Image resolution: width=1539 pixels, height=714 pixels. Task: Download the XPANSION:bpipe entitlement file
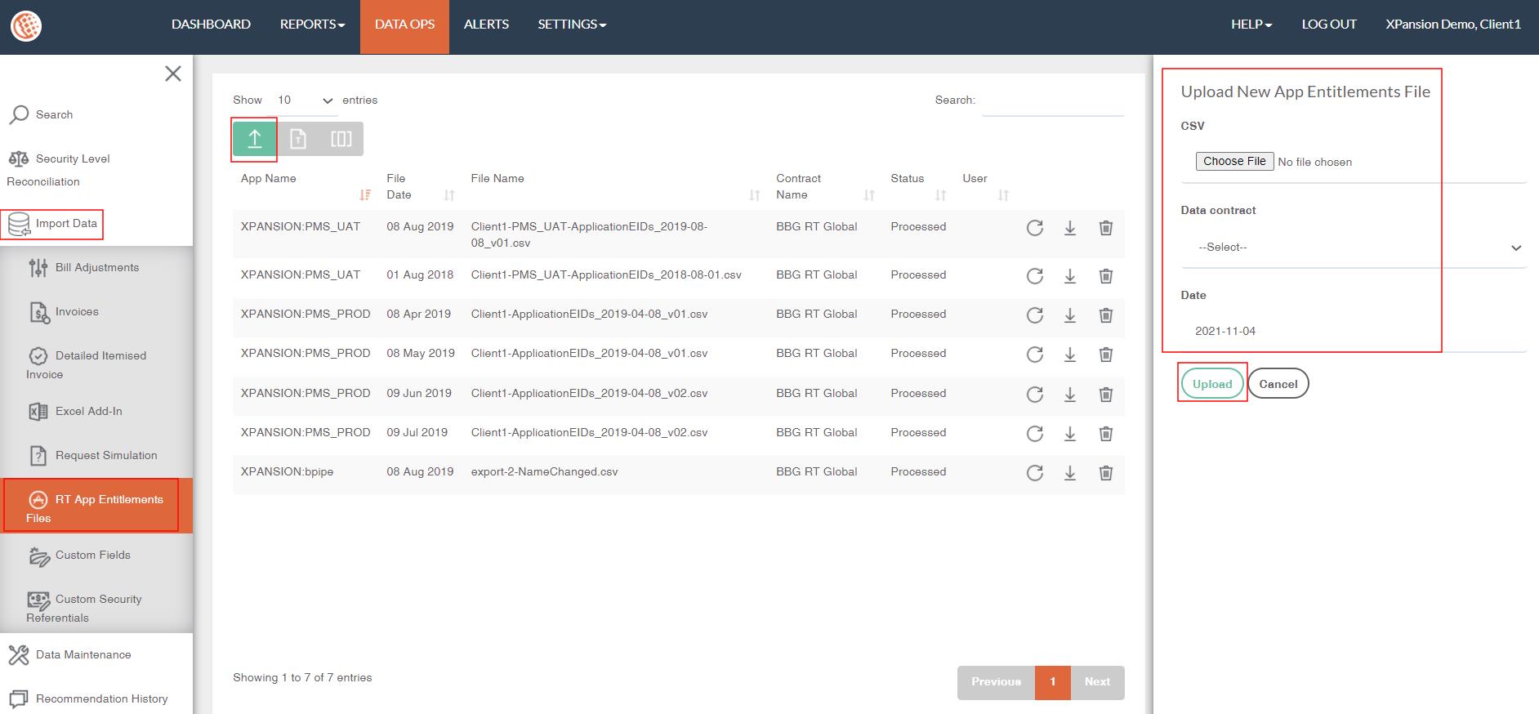(1069, 473)
